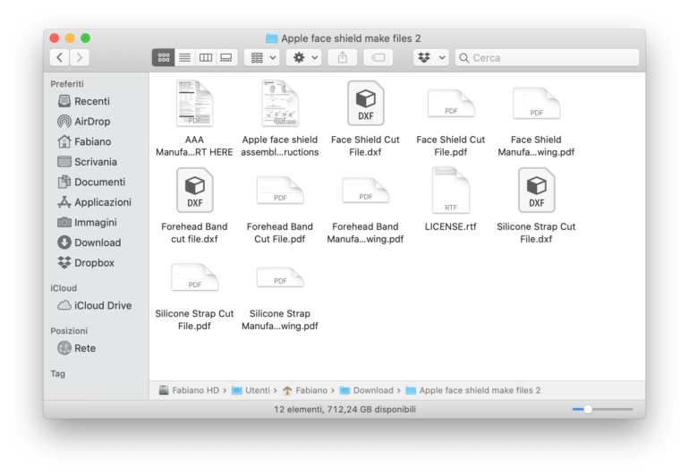Screen dimensions: 689x476
Task: Open the gear action menu
Action: tap(305, 57)
